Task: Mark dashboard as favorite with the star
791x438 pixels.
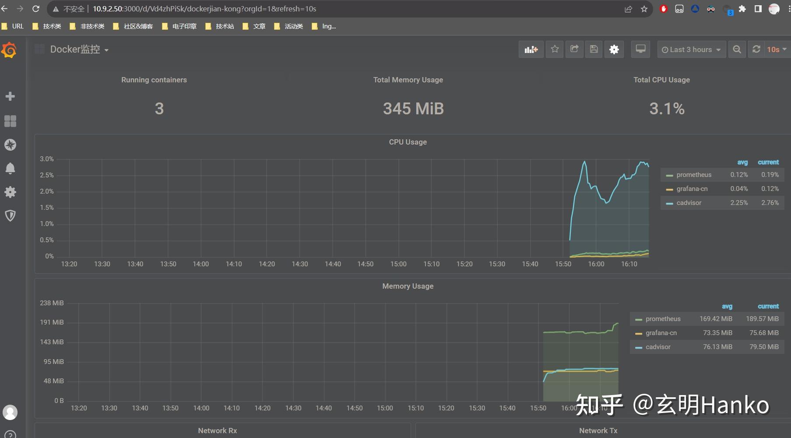Action: [555, 49]
